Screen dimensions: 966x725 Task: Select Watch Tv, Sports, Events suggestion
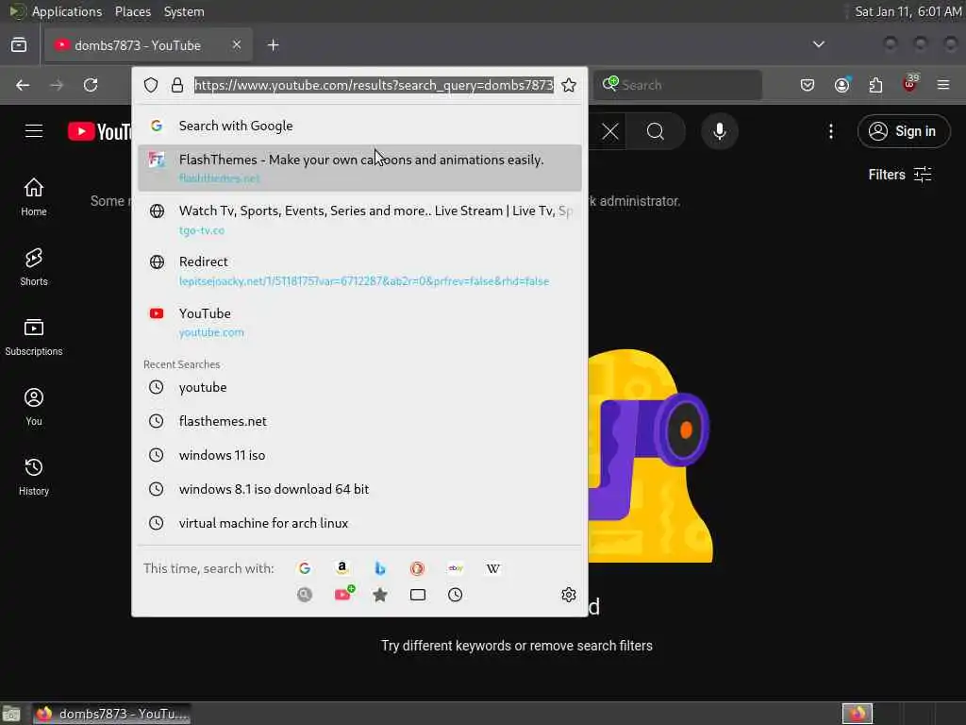[359, 219]
